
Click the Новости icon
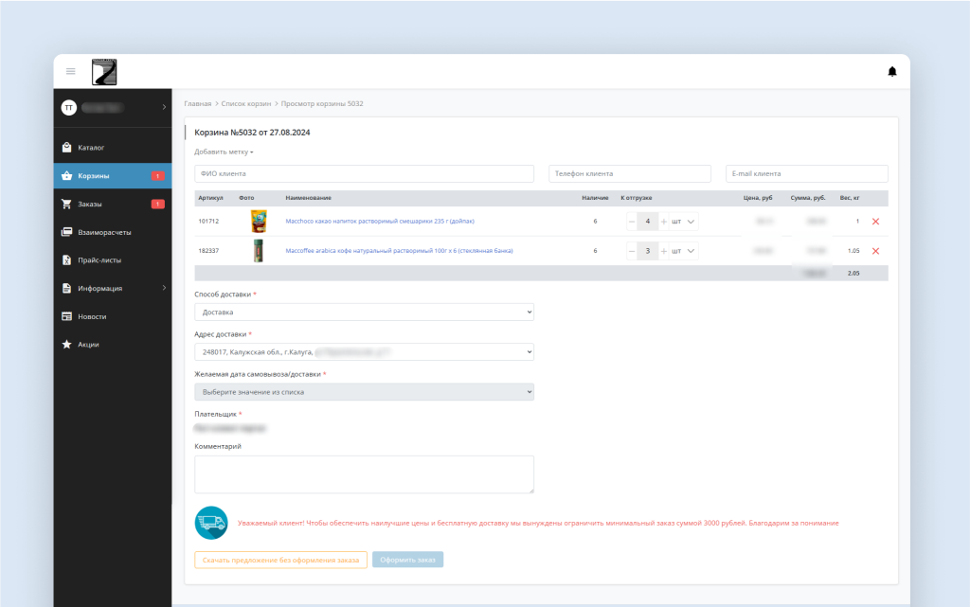67,316
